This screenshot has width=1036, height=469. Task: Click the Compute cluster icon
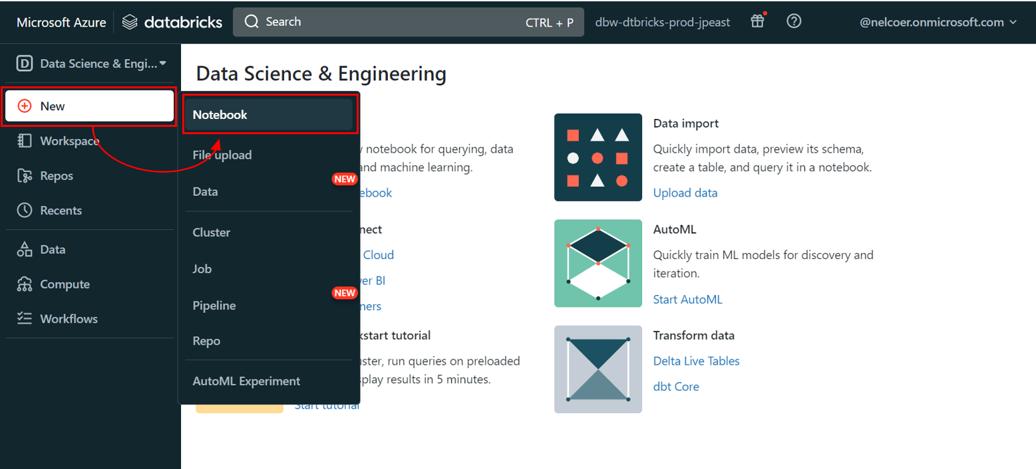coord(25,284)
